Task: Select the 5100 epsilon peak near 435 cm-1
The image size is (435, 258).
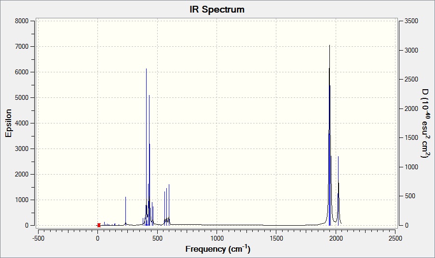Action: pyautogui.click(x=149, y=161)
